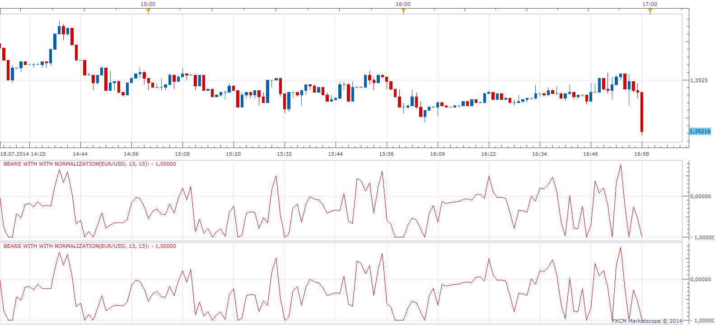Click the 18.07.2014 14:25 date label
The image size is (715, 325).
click(23, 154)
